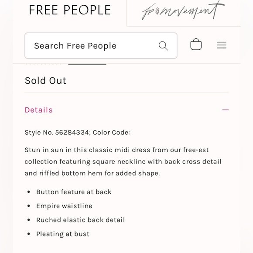Collapse Details using the minus icon
This screenshot has width=253, height=253.
click(226, 110)
